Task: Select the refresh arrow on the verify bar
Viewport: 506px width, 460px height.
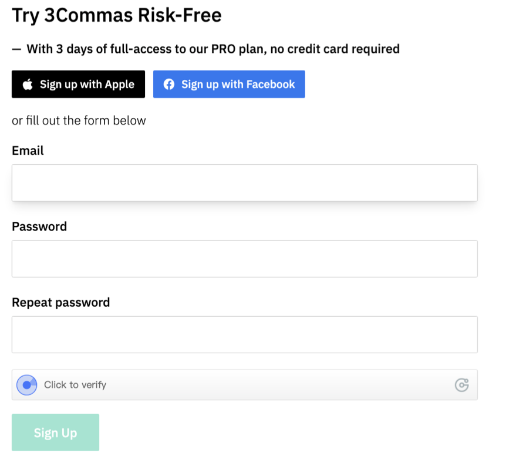Action: (x=462, y=385)
